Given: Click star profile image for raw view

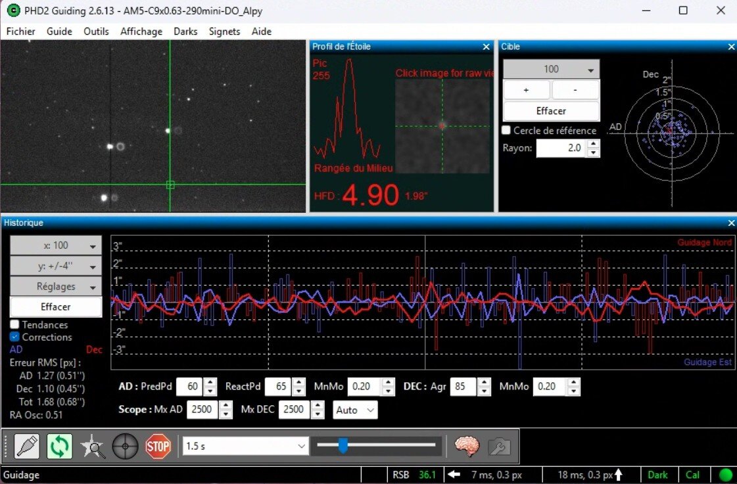Looking at the screenshot, I should tap(442, 126).
